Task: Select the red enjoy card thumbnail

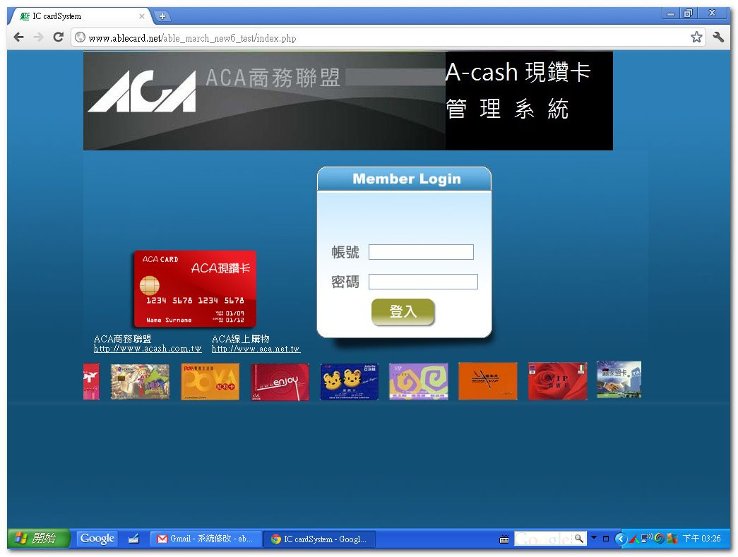Action: pos(280,381)
